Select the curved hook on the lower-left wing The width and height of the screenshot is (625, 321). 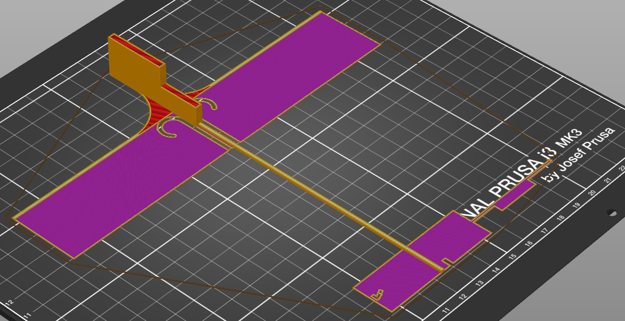168,129
